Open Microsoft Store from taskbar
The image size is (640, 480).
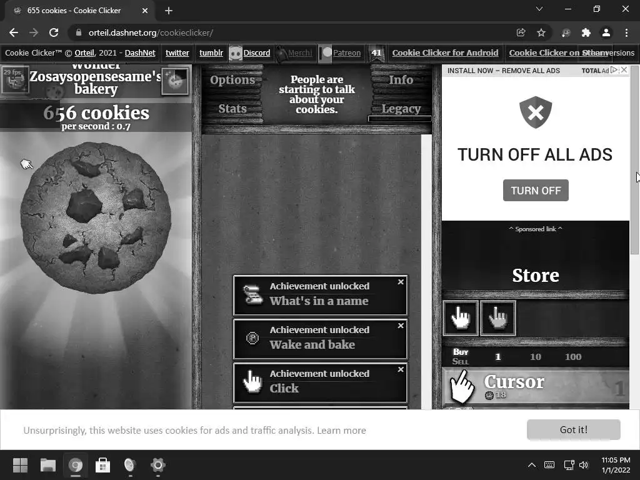tap(103, 465)
